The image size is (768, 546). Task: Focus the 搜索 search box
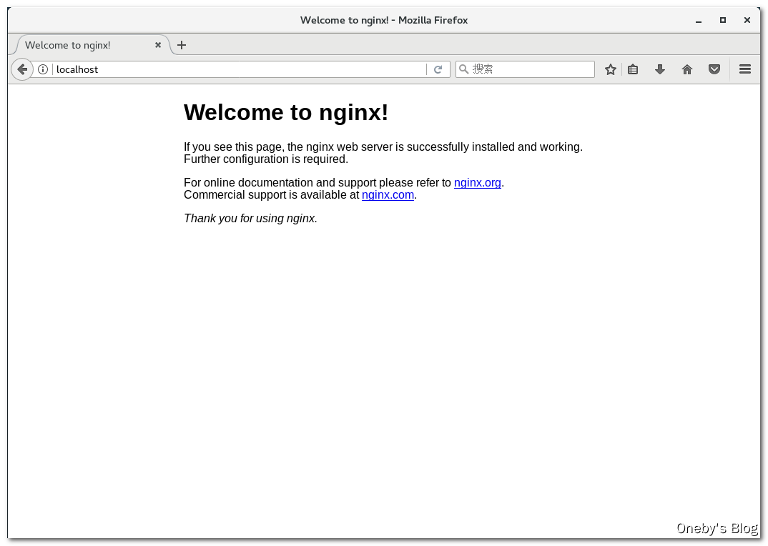pos(525,69)
